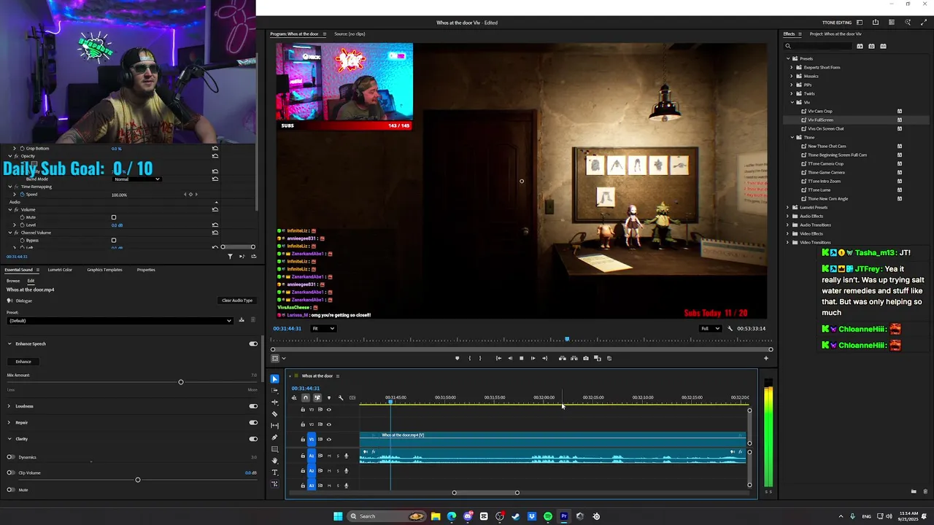The height and width of the screenshot is (525, 934).
Task: Toggle the Repair switch
Action: [x=253, y=422]
